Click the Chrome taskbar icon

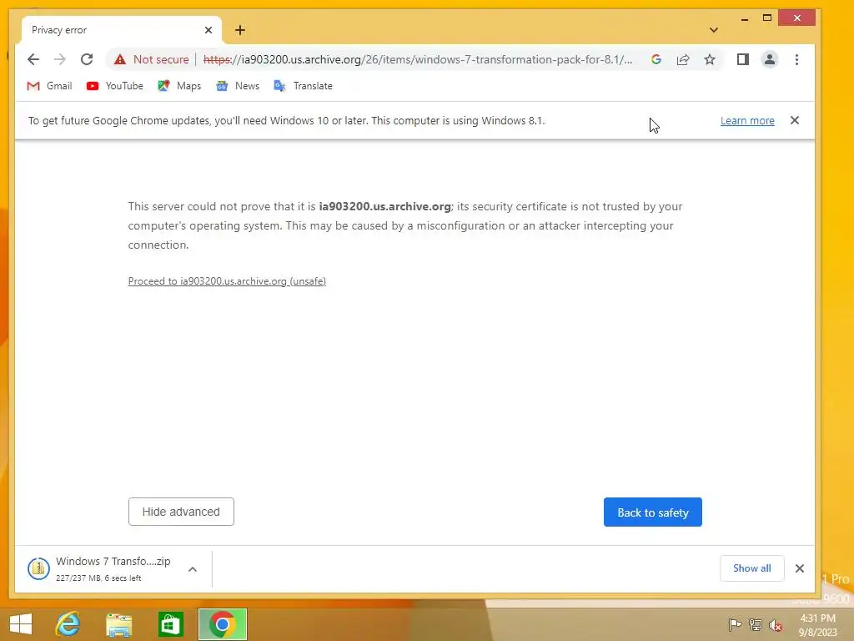(x=222, y=624)
